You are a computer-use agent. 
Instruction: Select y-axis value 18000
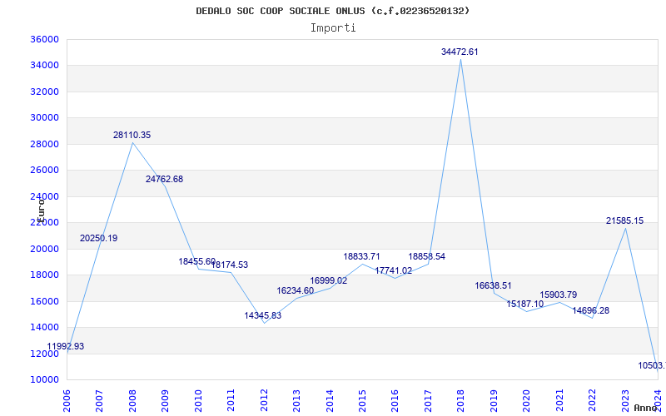[x=44, y=275]
